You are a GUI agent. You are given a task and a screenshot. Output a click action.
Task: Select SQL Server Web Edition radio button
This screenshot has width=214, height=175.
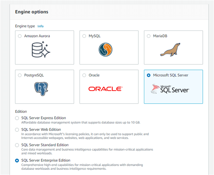click(x=17, y=130)
